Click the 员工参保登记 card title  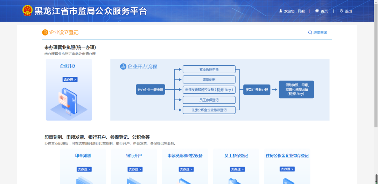[236, 156]
